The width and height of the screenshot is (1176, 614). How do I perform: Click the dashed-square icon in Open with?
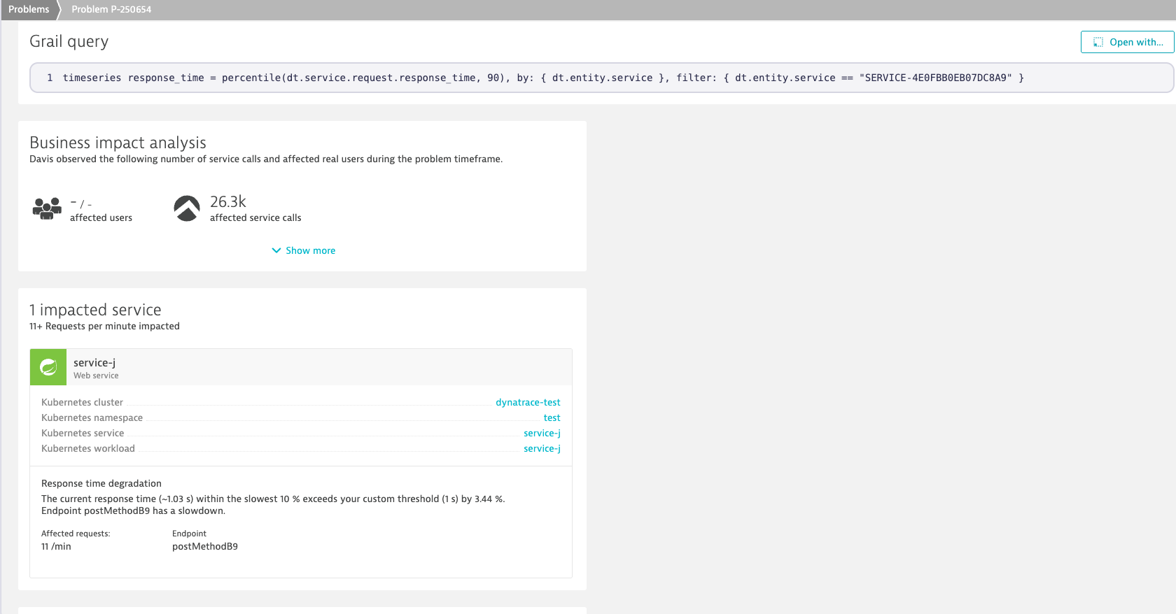(1098, 42)
